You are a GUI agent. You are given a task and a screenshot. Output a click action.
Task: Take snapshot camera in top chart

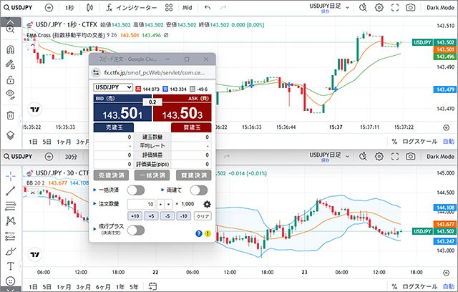[410, 8]
